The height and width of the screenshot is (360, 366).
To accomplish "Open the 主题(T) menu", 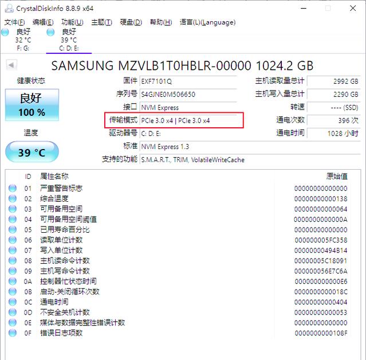I will pos(101,22).
